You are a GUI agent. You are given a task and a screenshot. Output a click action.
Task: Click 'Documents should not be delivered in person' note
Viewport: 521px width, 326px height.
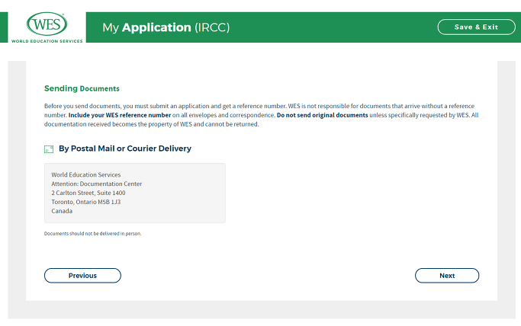click(x=93, y=234)
